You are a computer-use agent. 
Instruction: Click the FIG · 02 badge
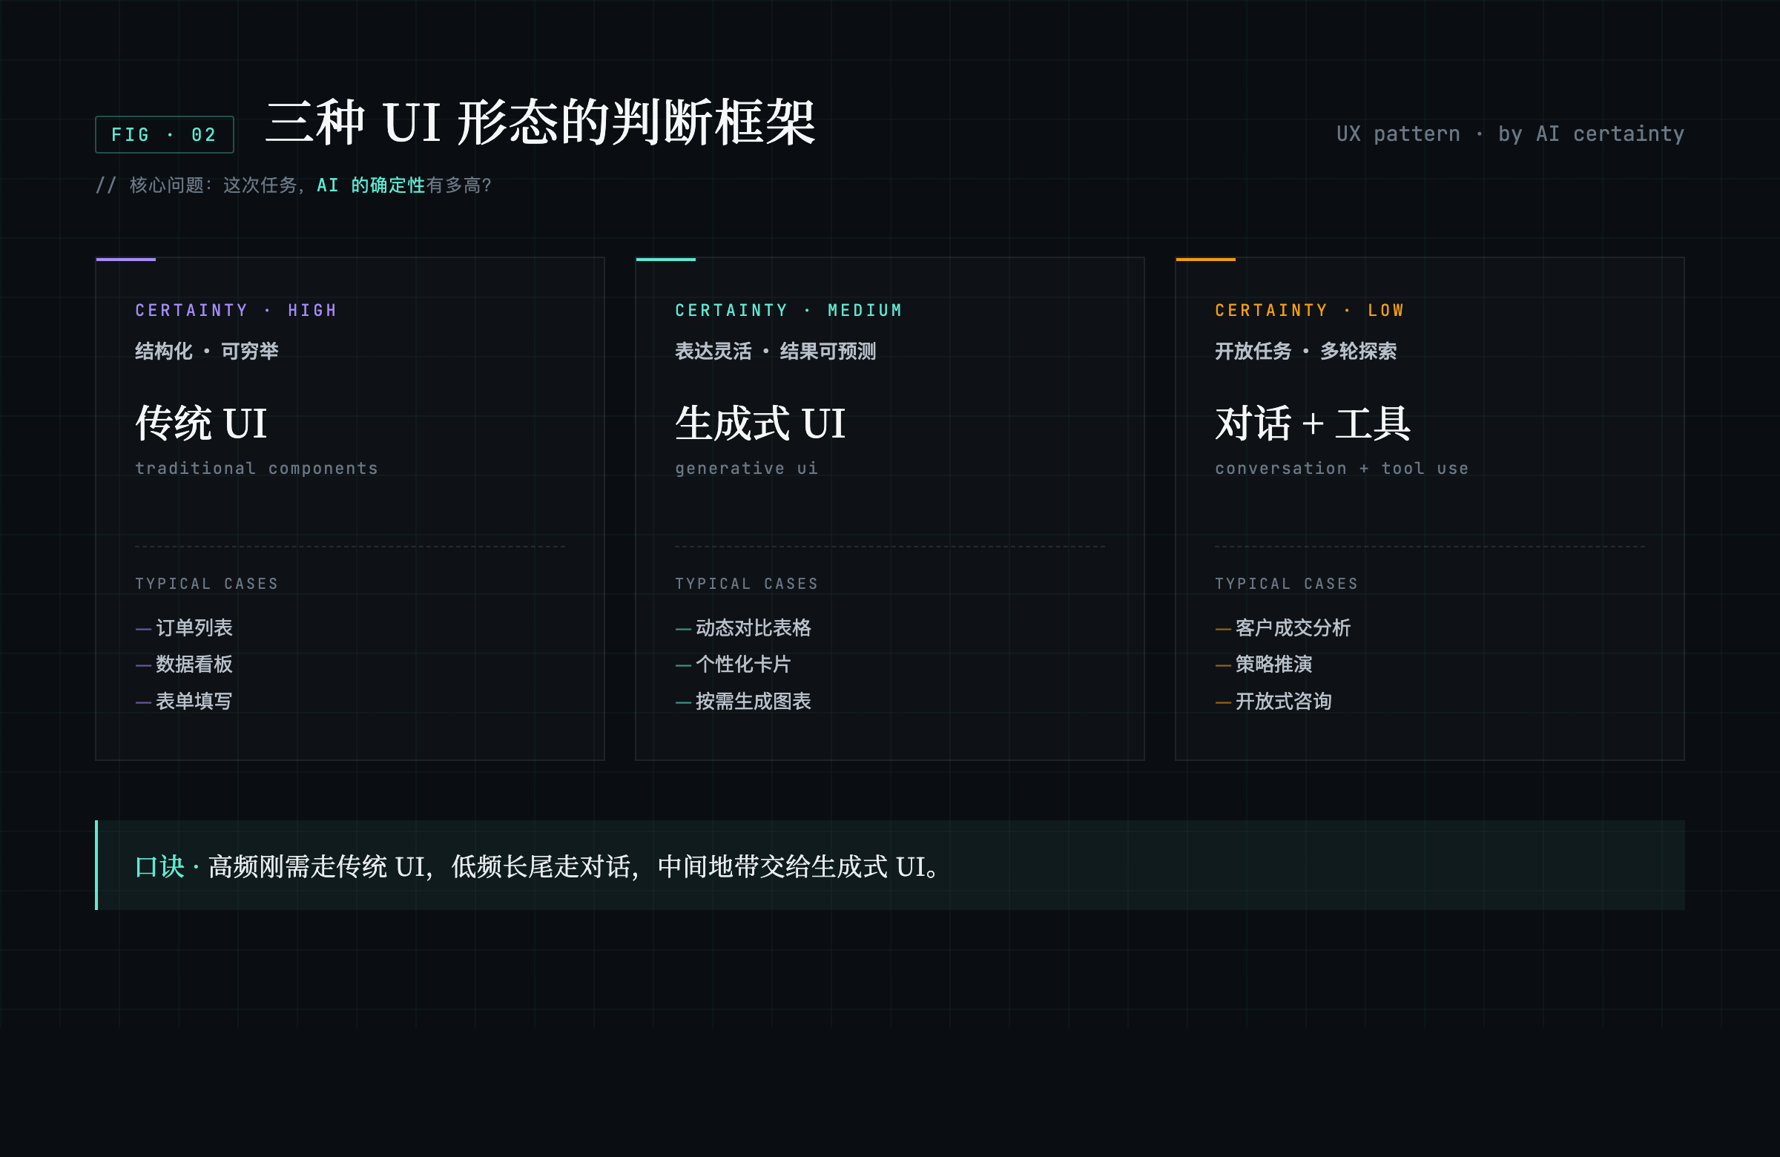[165, 135]
